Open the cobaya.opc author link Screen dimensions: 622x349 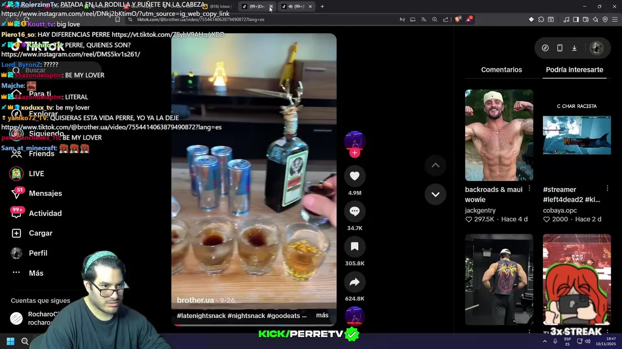(560, 210)
